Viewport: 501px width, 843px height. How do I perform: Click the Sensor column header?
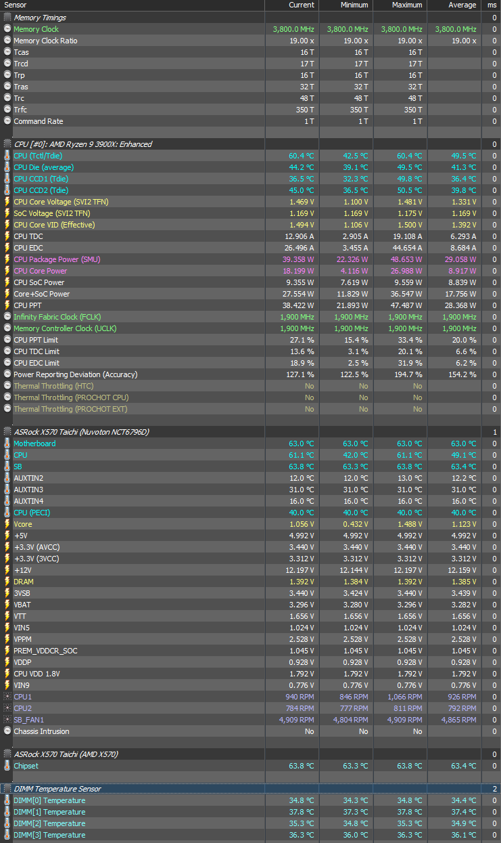click(x=132, y=5)
